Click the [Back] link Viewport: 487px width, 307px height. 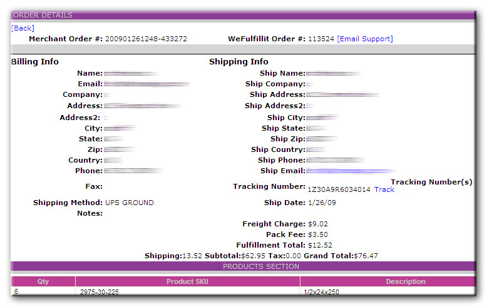tap(23, 28)
